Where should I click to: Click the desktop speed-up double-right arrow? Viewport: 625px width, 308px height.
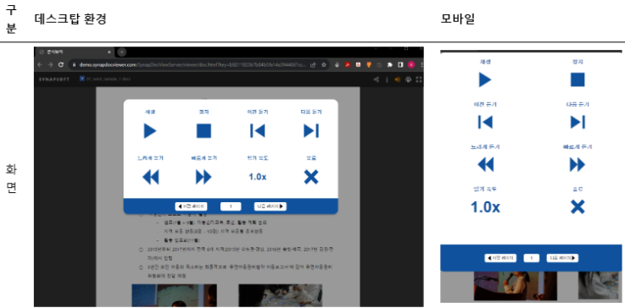click(204, 177)
